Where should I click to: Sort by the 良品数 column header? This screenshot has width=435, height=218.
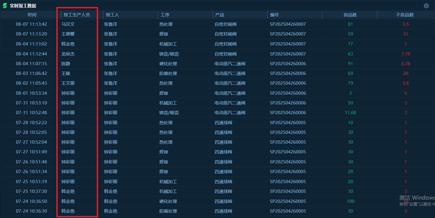point(350,15)
